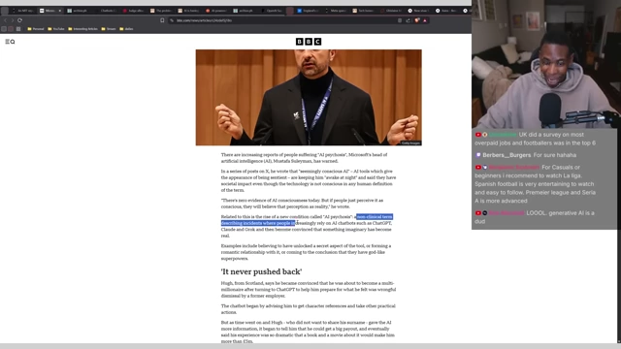Click chat message 'LOOOL. generative AI is a dud'
Viewport: 621px width, 349px height.
click(x=535, y=217)
